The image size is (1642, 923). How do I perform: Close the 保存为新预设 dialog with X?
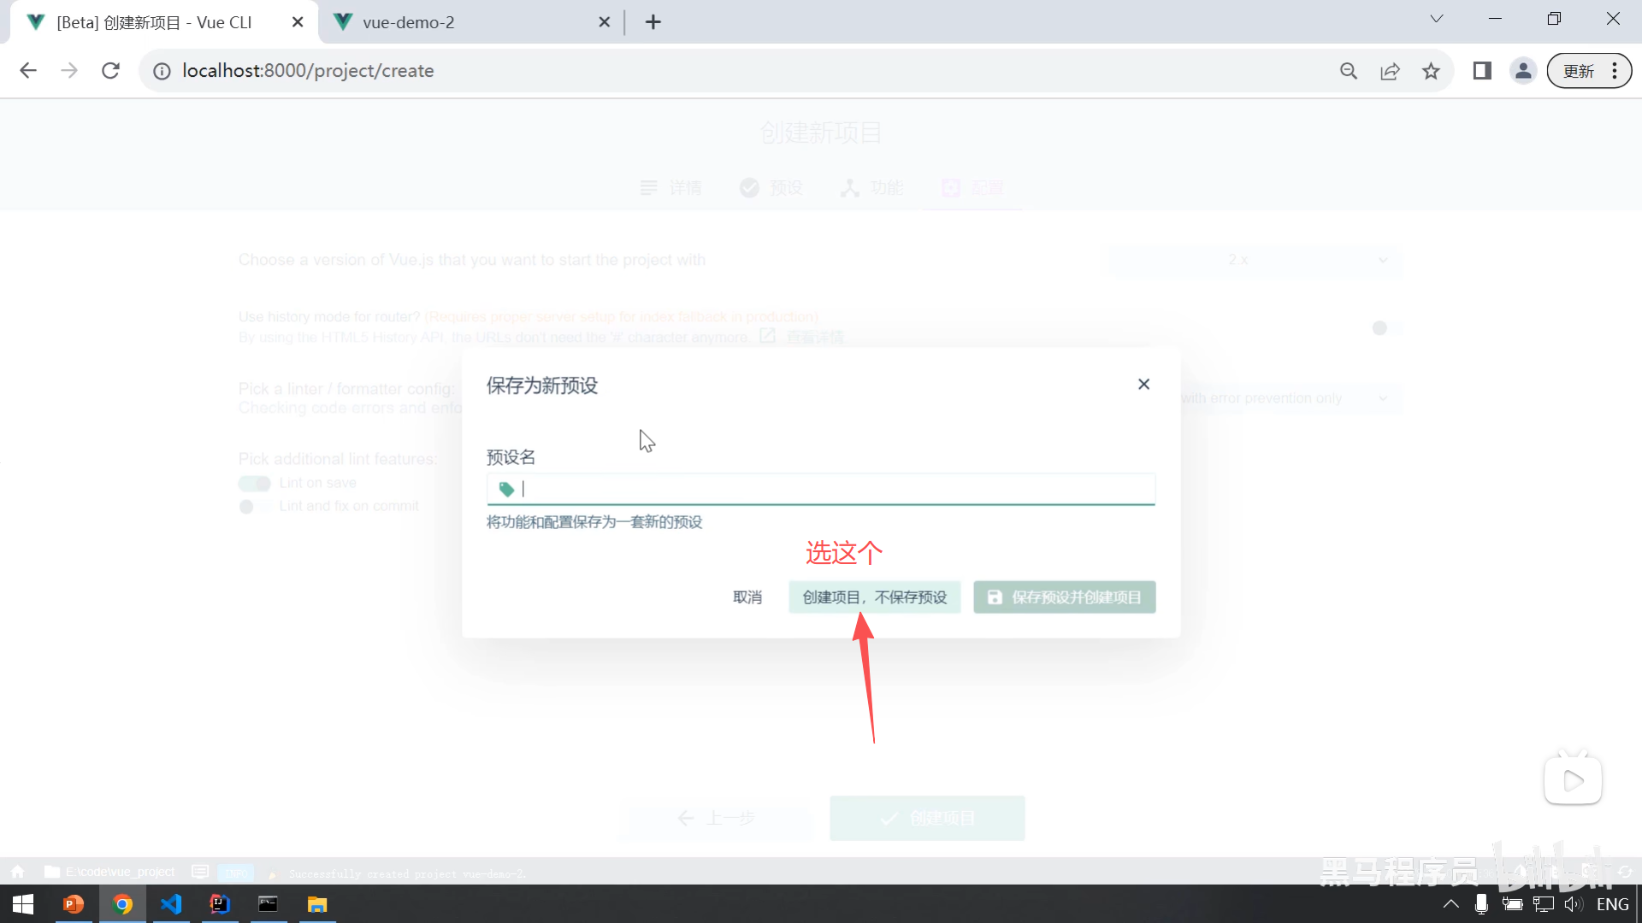point(1143,385)
